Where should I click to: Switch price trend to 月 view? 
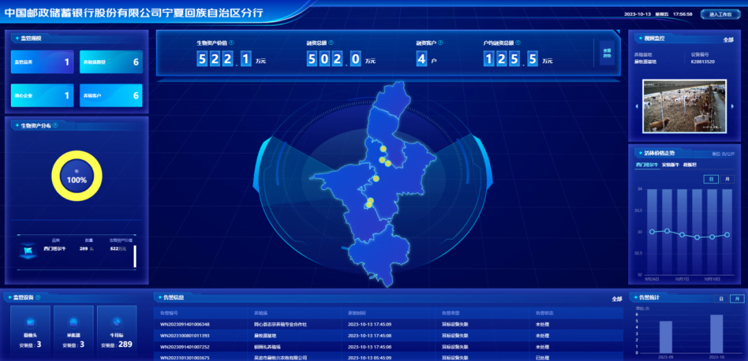pos(727,179)
